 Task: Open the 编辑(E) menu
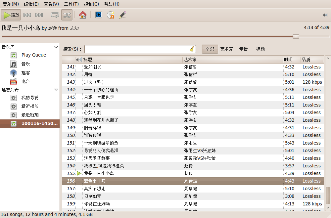point(31,4)
